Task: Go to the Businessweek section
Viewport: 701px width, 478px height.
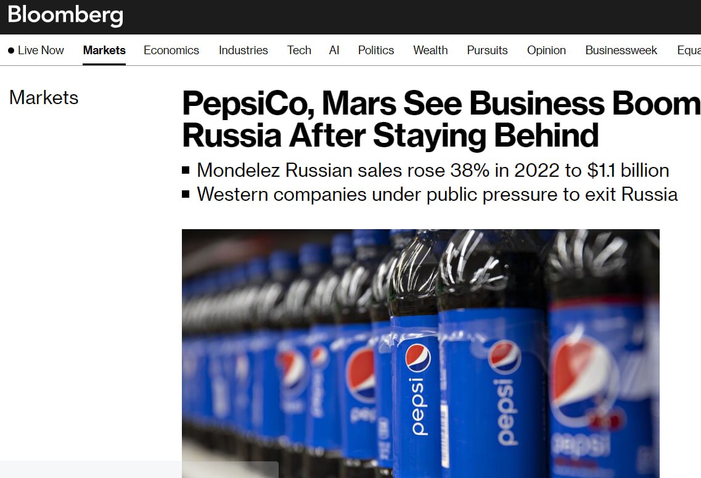Action: [621, 51]
